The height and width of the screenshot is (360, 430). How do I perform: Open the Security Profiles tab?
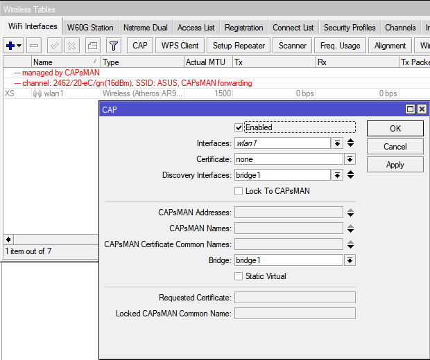pos(350,28)
